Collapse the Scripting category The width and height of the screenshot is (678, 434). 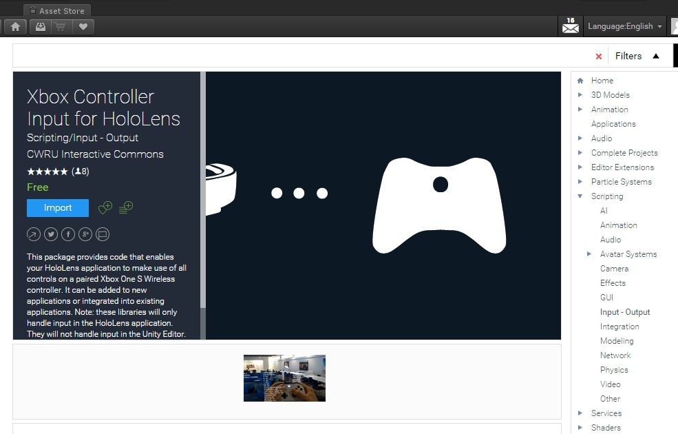[580, 196]
